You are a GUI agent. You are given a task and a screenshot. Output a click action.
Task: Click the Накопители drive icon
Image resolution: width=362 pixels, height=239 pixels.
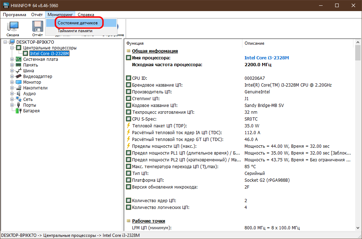19,88
